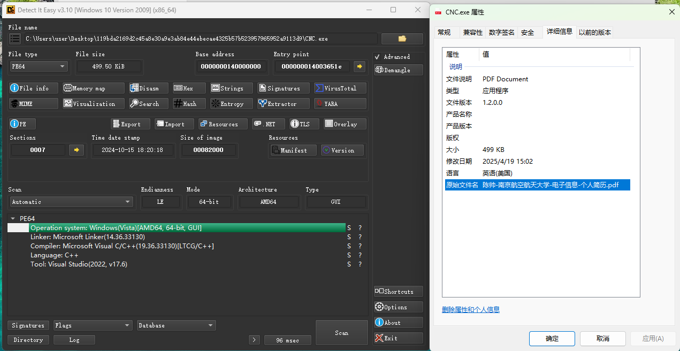Switch to the 以前的版本 tab

coord(594,32)
